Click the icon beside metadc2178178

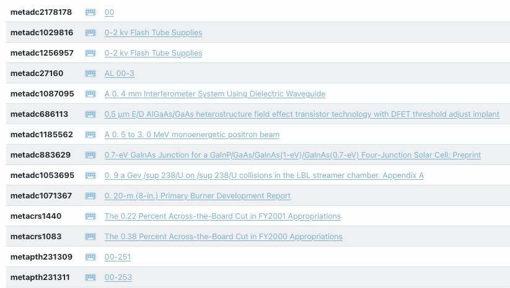[x=90, y=12]
